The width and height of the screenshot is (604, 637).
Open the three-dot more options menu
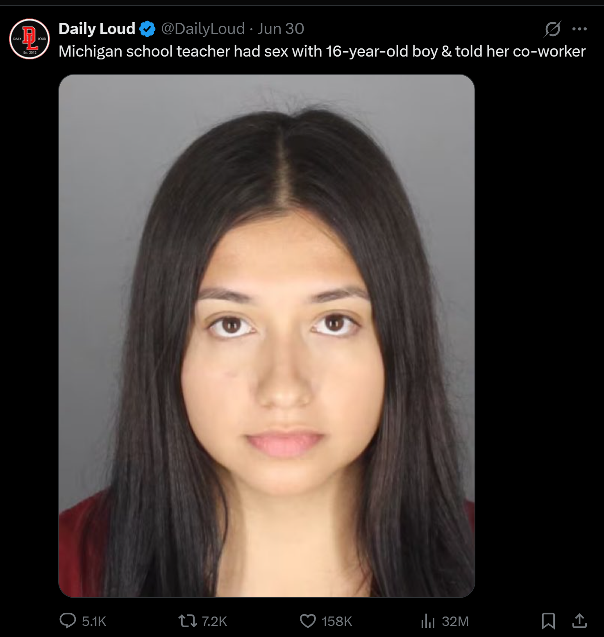pyautogui.click(x=579, y=29)
